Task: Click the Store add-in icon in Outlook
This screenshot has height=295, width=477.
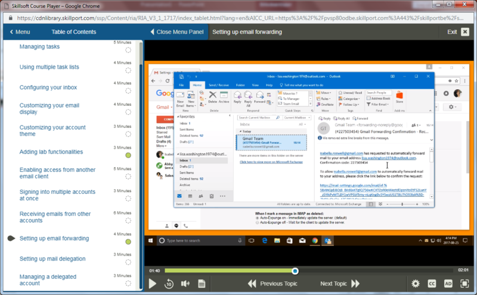Action: point(399,97)
